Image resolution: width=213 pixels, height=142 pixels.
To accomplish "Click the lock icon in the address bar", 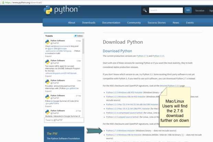I will 3,2.
